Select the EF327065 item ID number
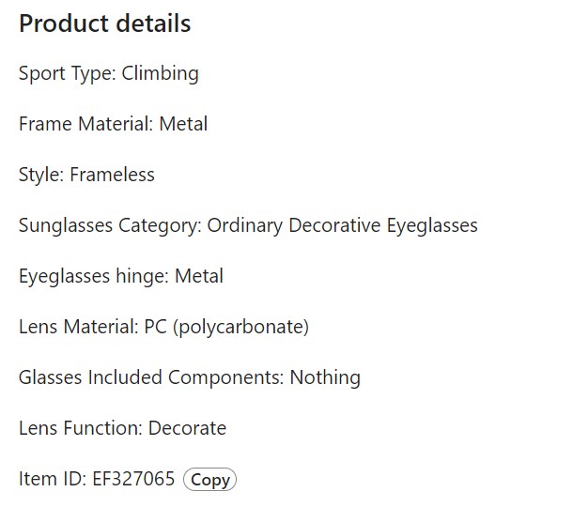The height and width of the screenshot is (507, 573). (x=133, y=479)
